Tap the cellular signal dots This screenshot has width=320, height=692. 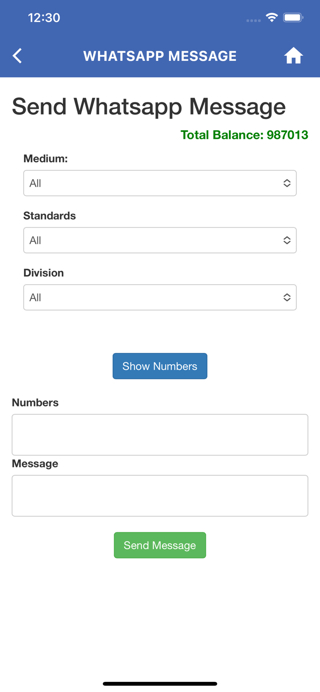[x=253, y=20]
